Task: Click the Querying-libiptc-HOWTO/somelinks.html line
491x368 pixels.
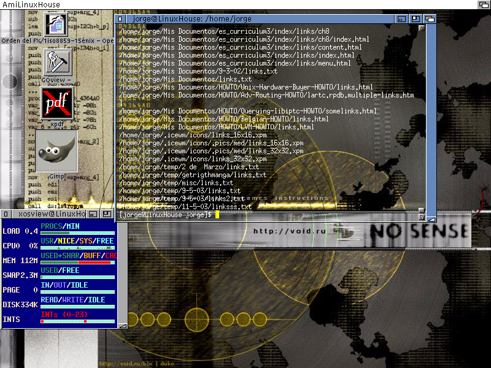Action: click(248, 111)
